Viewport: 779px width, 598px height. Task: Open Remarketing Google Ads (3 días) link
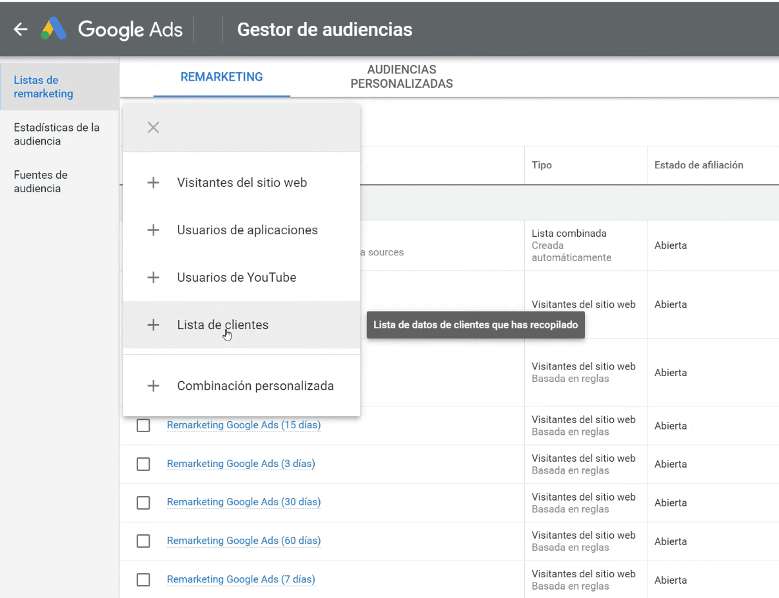pyautogui.click(x=241, y=464)
